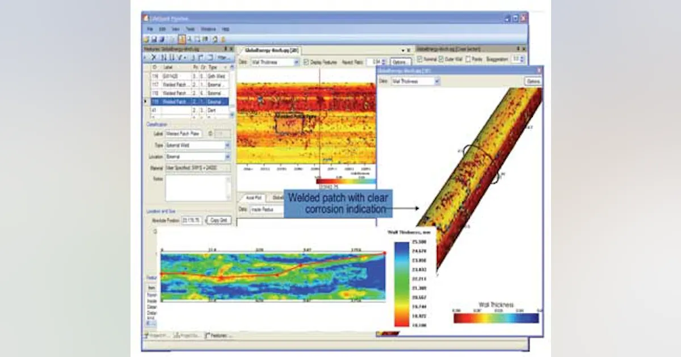
Task: Open the Window menu
Action: tap(208, 29)
